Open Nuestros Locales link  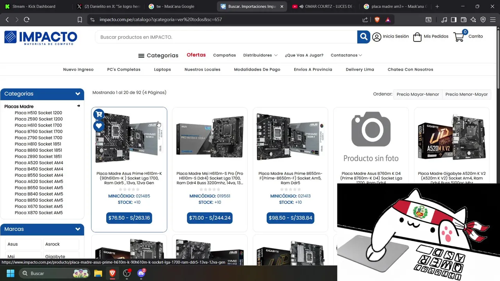tap(202, 69)
